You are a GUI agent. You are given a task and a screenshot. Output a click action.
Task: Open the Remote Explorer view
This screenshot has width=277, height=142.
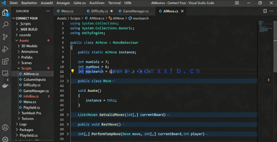tap(5, 73)
